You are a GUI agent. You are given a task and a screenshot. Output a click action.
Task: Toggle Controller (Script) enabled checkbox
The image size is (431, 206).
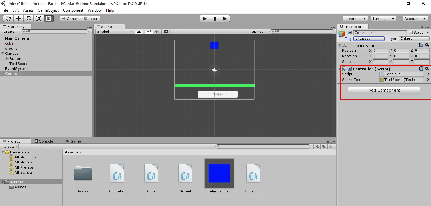(350, 69)
